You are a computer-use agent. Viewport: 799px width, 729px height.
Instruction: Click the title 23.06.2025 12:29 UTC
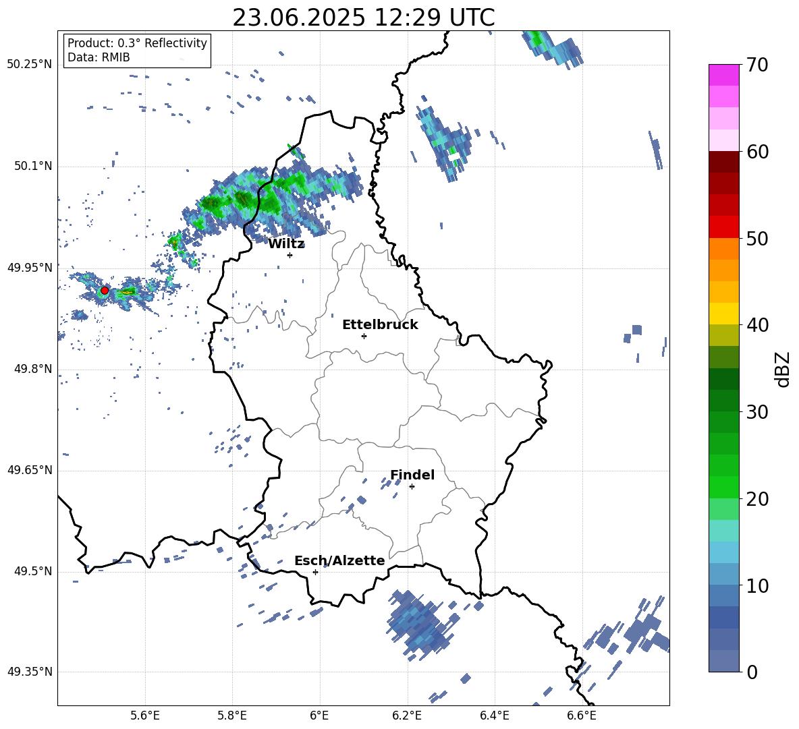pos(364,18)
